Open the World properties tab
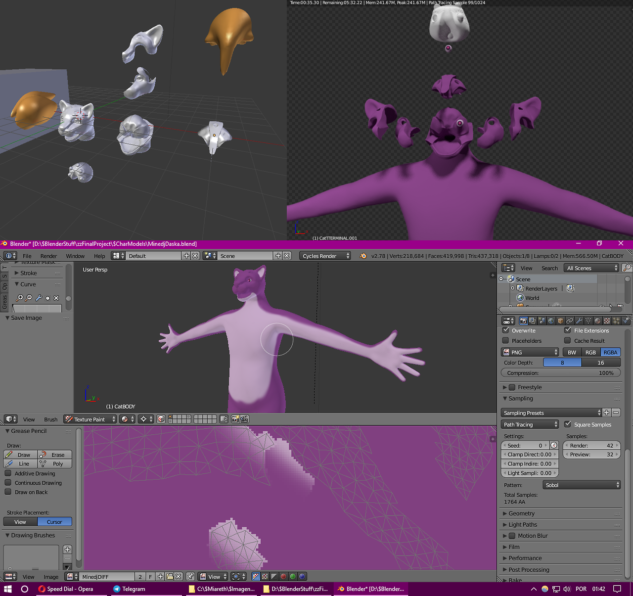This screenshot has height=596, width=633. click(x=551, y=321)
